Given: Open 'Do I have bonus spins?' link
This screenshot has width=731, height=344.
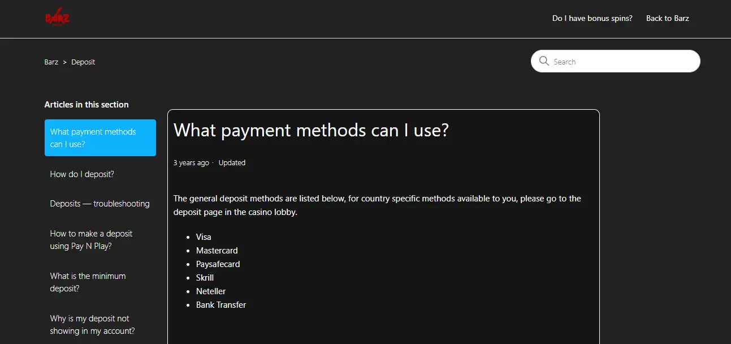Looking at the screenshot, I should click(592, 18).
